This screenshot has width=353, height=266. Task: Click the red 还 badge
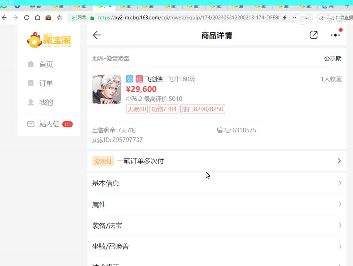point(139,79)
